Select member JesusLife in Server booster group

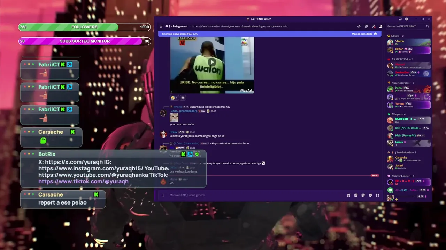409,190
